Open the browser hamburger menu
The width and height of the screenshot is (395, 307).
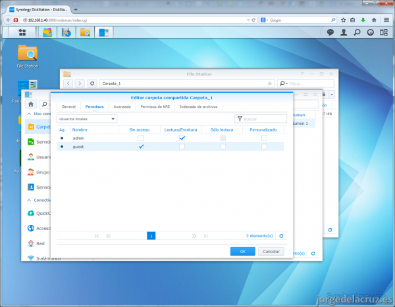coord(386,20)
